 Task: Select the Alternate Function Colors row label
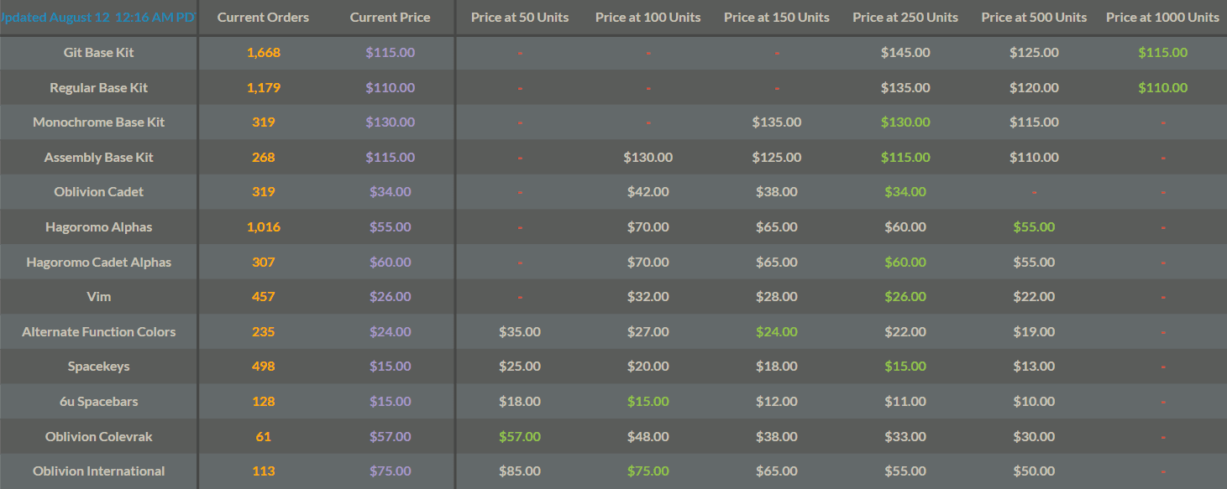point(99,332)
